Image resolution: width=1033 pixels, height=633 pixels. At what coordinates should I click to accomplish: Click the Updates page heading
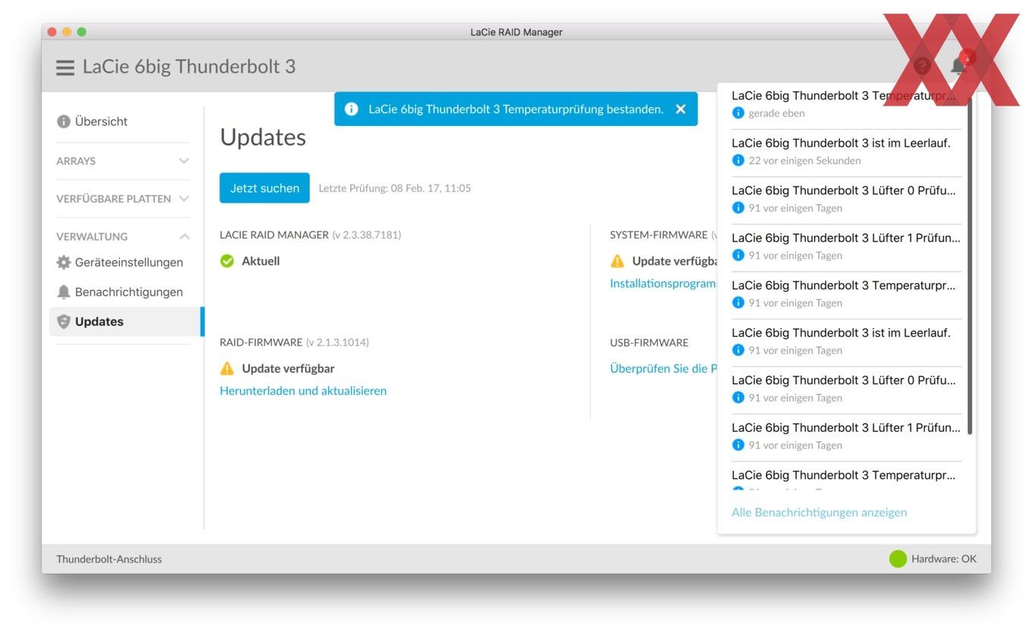coord(263,137)
